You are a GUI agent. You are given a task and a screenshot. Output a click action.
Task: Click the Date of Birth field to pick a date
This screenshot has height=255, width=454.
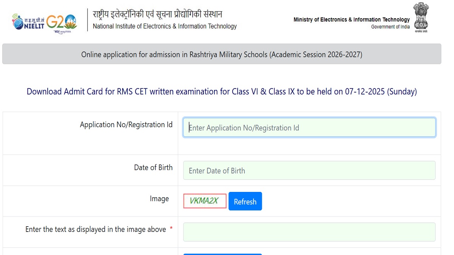309,170
